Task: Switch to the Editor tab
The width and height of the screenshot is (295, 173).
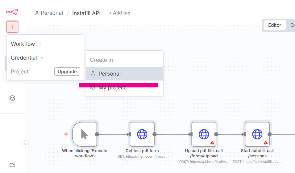Action: (x=274, y=25)
